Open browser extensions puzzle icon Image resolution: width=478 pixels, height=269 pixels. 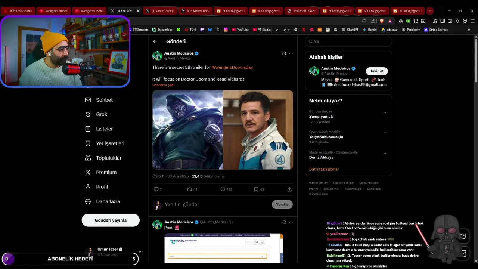[416, 21]
